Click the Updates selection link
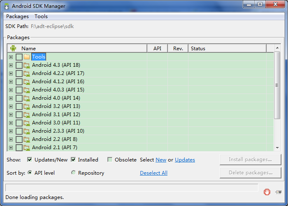Screen dimensions: 288x206 185,160
